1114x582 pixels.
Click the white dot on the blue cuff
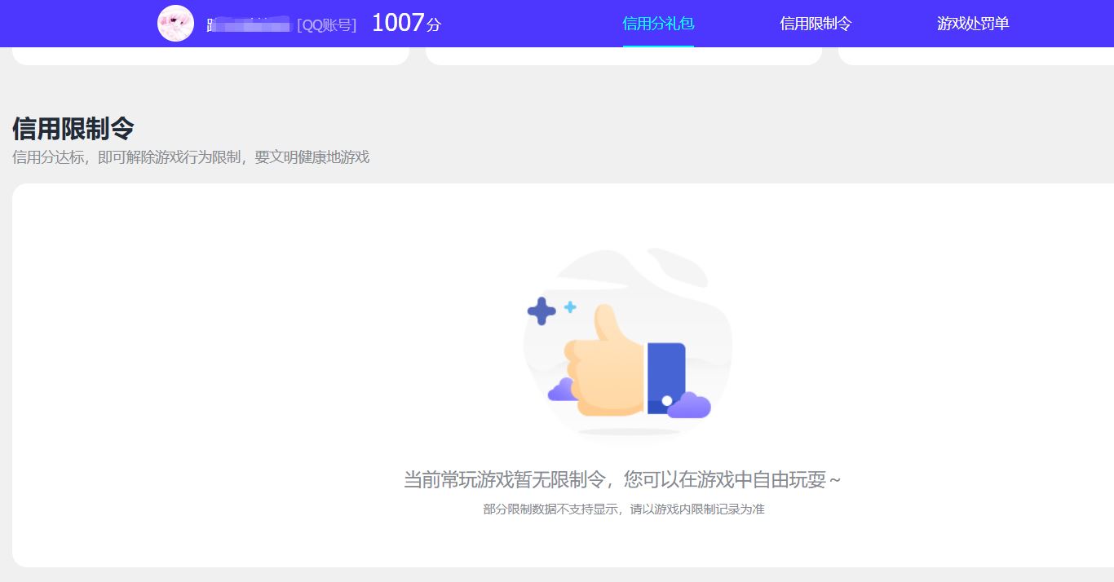[x=667, y=400]
